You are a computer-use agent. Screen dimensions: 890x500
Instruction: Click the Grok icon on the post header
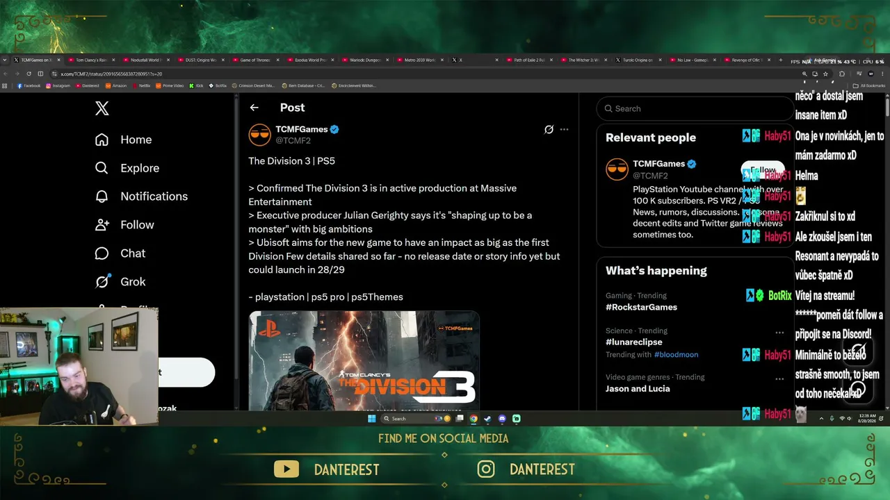(x=549, y=129)
